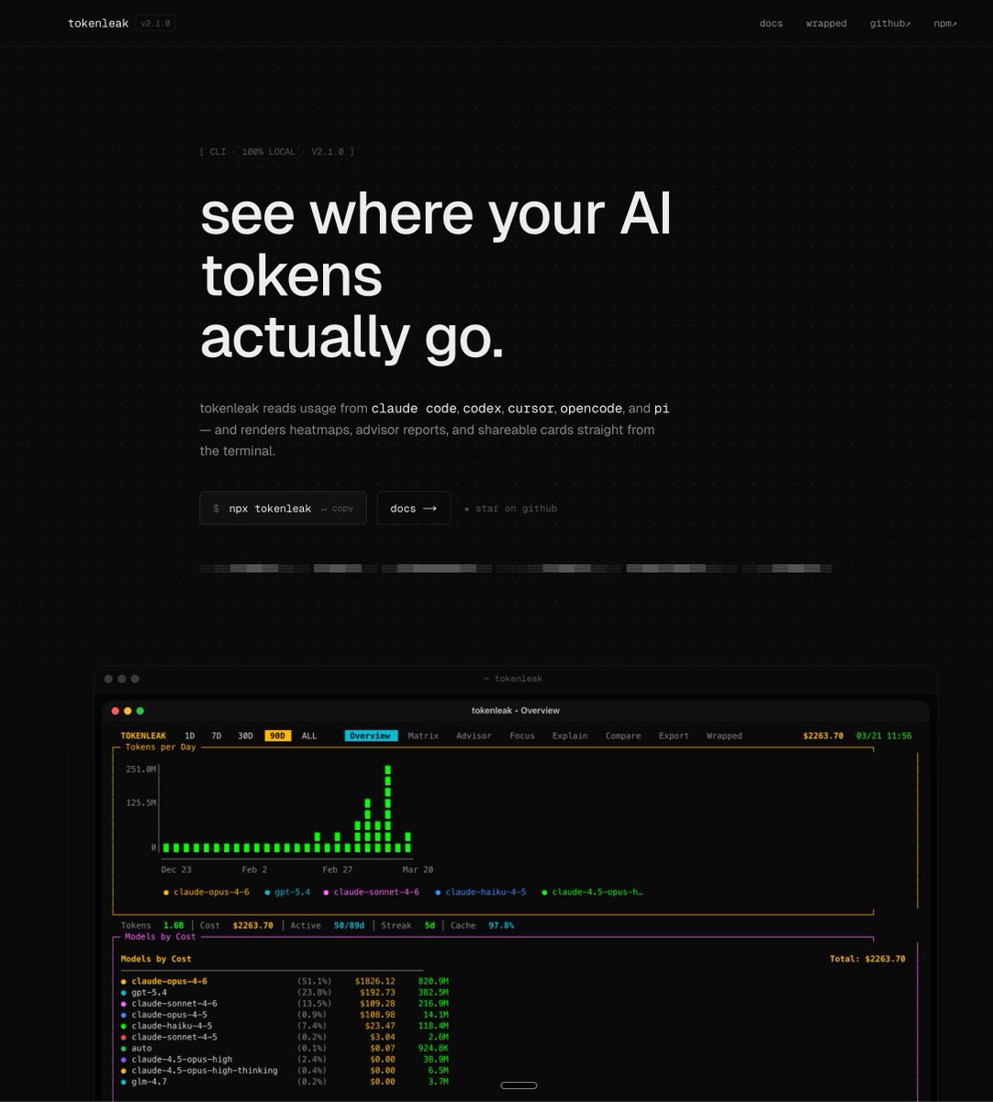Click the claude-haiku-4-5 chart legend entry
This screenshot has width=993, height=1102.
pyautogui.click(x=481, y=893)
